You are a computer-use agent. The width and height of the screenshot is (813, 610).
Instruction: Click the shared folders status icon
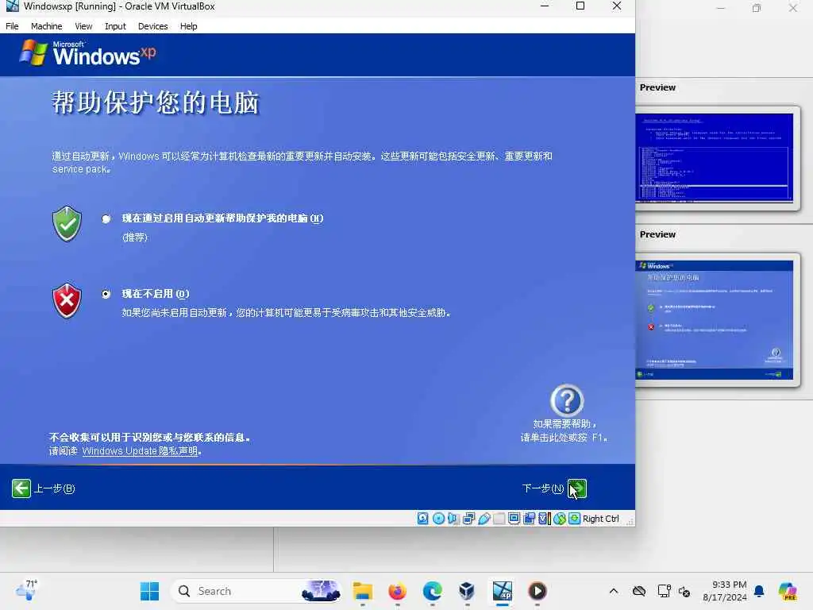(x=499, y=518)
